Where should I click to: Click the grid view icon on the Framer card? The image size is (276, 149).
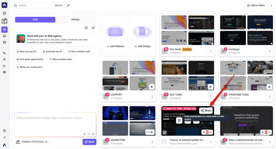click(x=179, y=121)
